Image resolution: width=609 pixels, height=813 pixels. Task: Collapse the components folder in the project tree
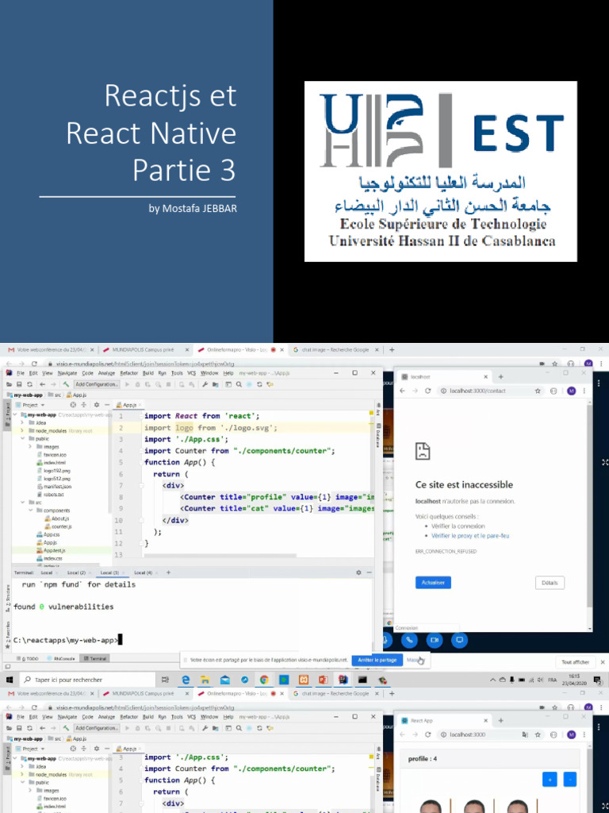[30, 511]
